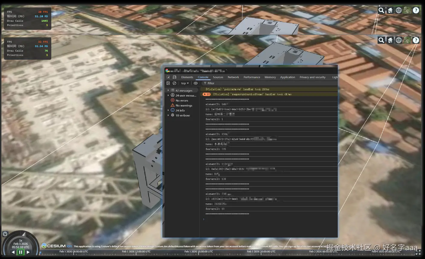Viewport: 425px width, 259px height.
Task: Open the 'top' JavaScript context dropdown
Action: click(x=185, y=83)
